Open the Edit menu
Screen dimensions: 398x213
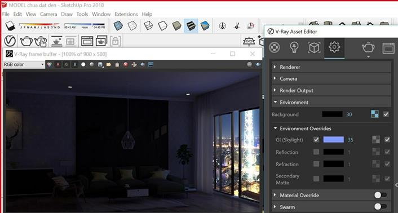pyautogui.click(x=17, y=14)
